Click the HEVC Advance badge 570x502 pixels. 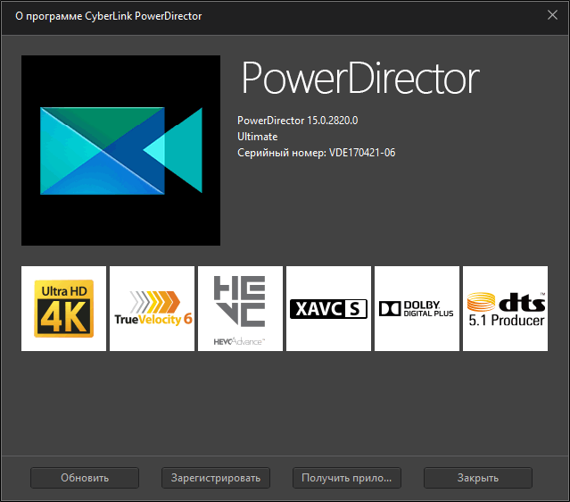(240, 308)
